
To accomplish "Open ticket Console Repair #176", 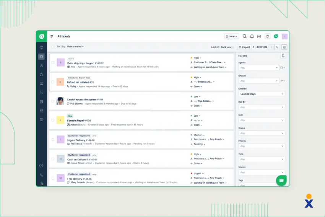I will [79, 121].
